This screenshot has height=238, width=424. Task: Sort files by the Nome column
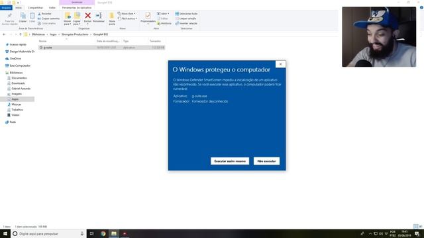point(42,41)
